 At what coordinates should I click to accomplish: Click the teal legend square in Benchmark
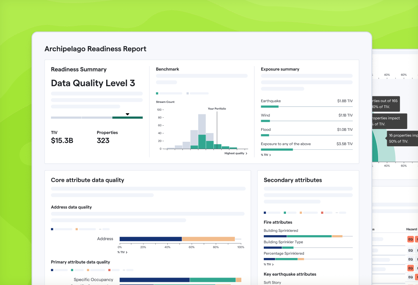coord(157,93)
